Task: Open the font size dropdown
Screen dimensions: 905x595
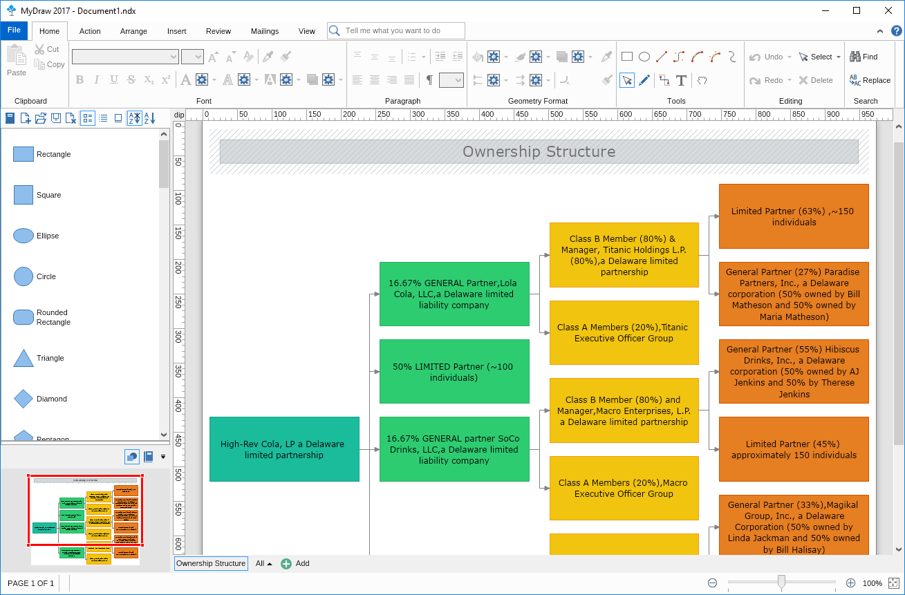Action: pos(192,57)
